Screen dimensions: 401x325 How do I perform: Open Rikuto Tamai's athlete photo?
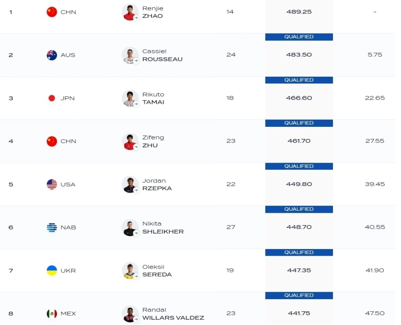(x=130, y=98)
